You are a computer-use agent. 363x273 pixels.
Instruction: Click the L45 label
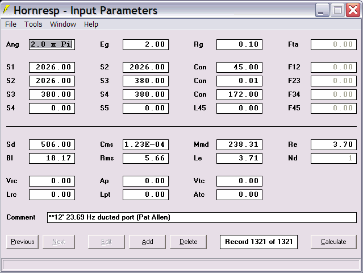click(200, 108)
